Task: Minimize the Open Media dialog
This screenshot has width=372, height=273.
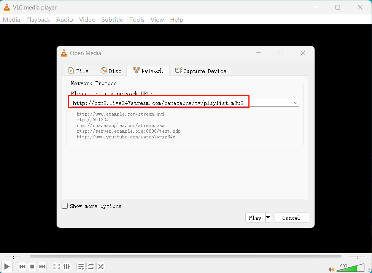Action: (x=259, y=53)
